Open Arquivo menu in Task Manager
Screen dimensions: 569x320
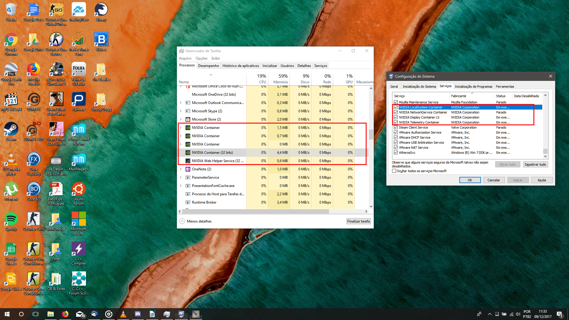point(185,58)
